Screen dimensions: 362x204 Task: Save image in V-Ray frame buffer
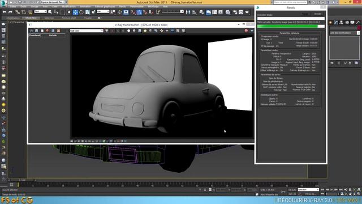click(140, 31)
